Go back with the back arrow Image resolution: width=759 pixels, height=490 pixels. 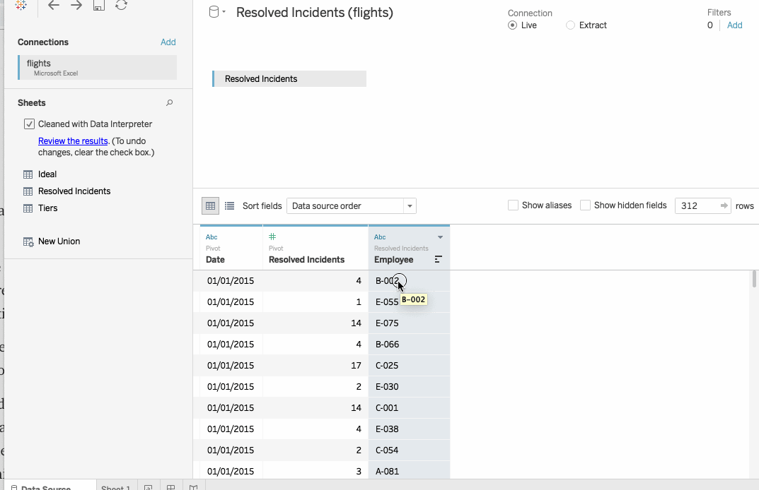coord(54,5)
